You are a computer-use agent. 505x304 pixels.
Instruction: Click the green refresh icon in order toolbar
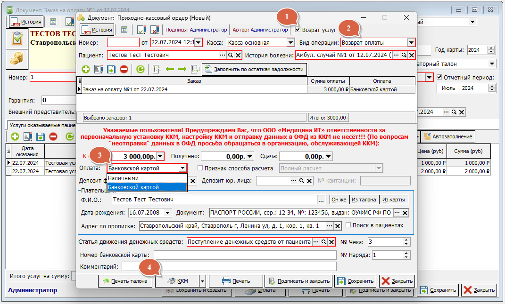(x=140, y=70)
